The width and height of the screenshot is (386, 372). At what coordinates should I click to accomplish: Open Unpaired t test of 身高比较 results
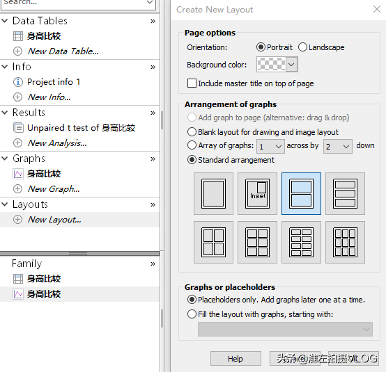82,128
